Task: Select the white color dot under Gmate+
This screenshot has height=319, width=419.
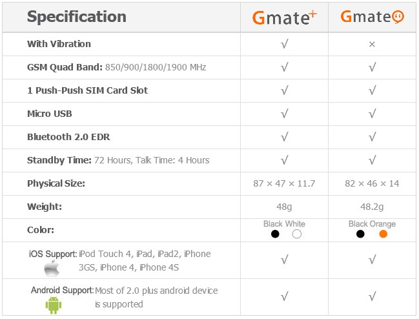Action: click(x=296, y=234)
